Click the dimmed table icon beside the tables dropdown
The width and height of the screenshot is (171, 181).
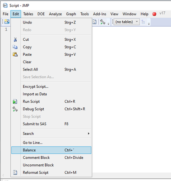point(143,22)
